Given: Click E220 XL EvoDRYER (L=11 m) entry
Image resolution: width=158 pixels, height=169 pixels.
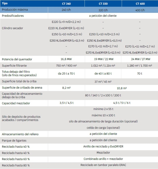Looking at the screenshot, I should click(66, 28).
